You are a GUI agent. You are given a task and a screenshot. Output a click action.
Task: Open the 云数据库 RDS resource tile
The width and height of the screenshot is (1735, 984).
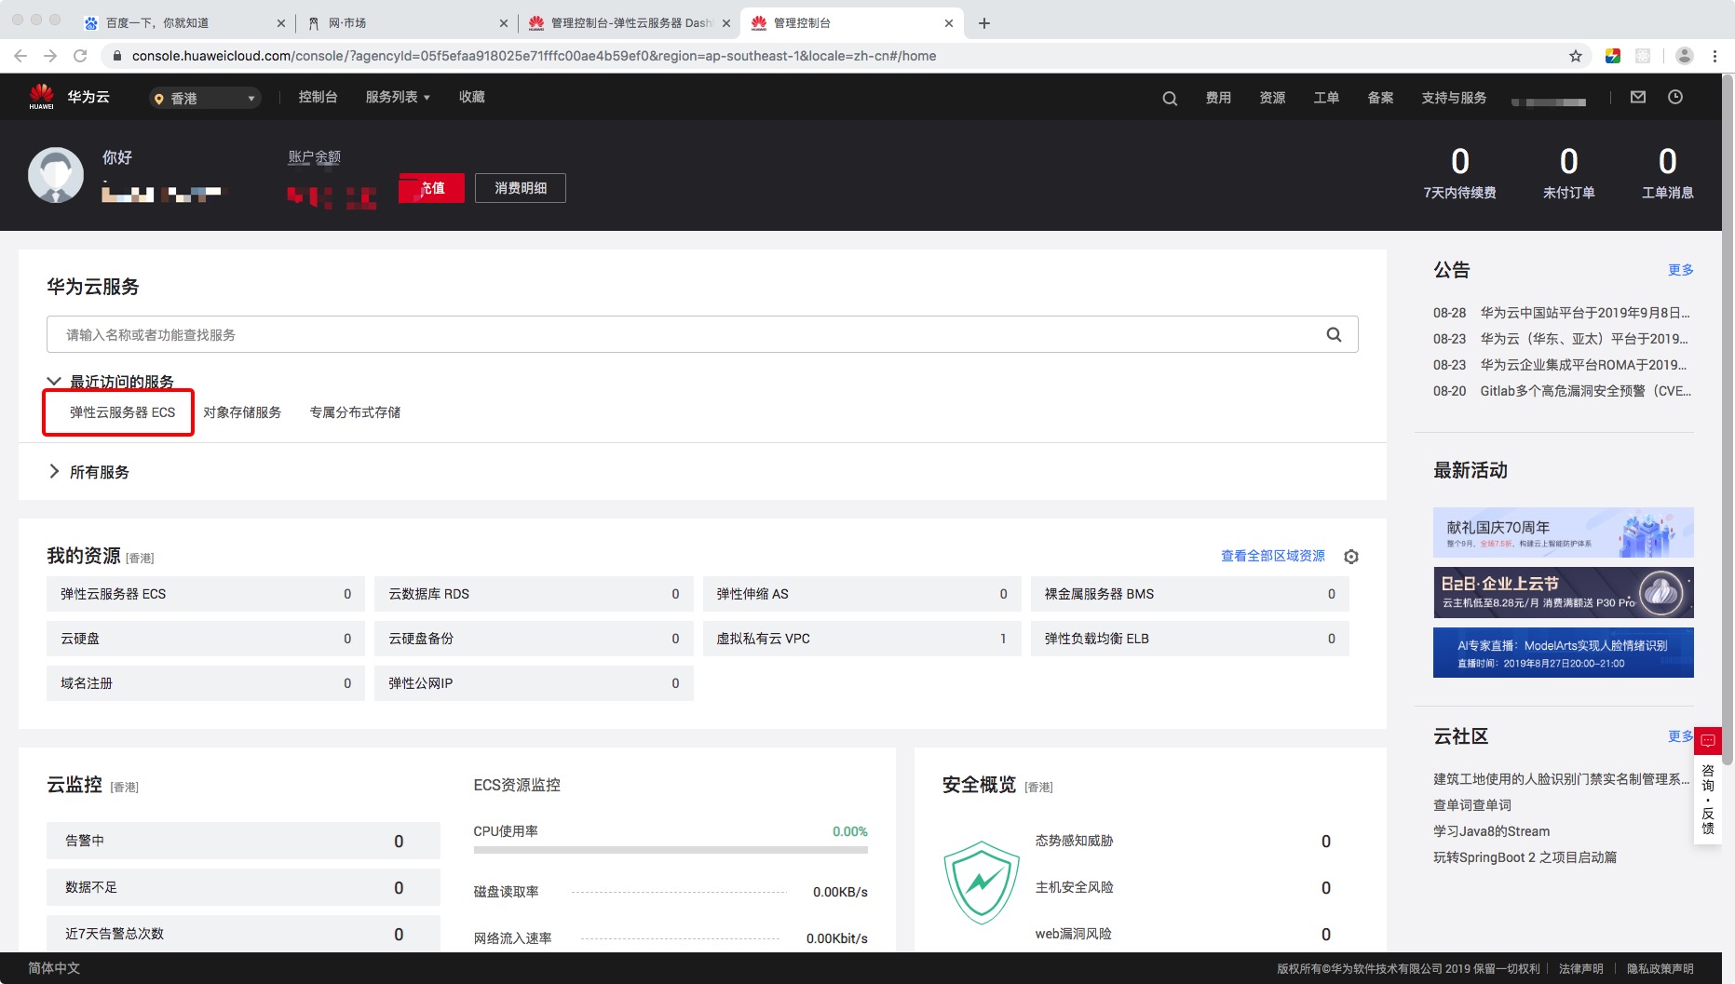pyautogui.click(x=534, y=594)
